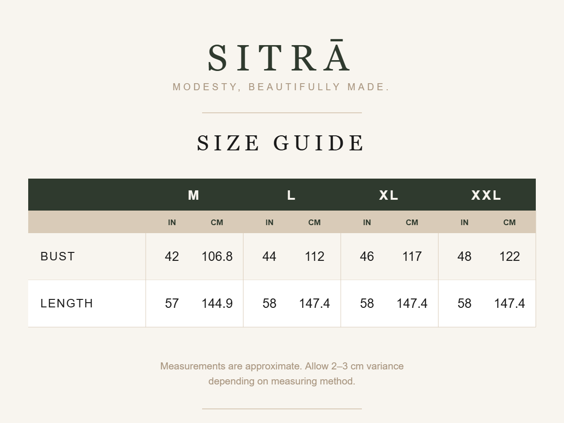Viewport: 564px width, 423px height.
Task: Select size XXL length 147.4 cm
Action: click(509, 303)
